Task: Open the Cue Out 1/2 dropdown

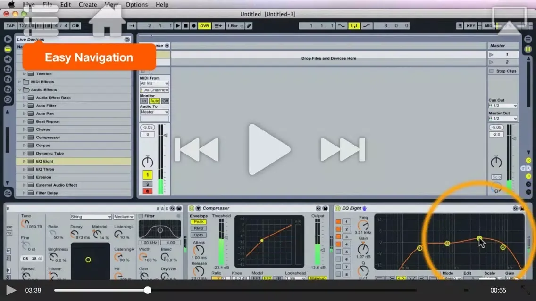Action: click(x=503, y=106)
